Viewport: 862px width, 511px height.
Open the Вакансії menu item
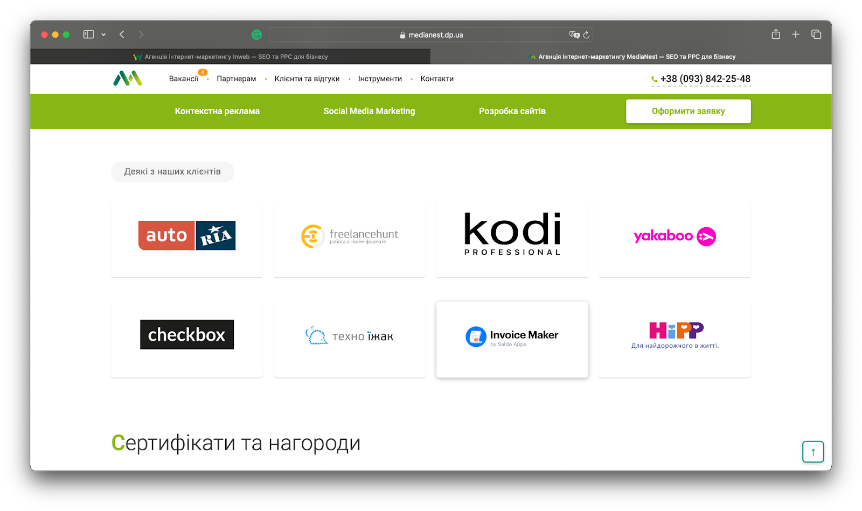click(x=184, y=79)
